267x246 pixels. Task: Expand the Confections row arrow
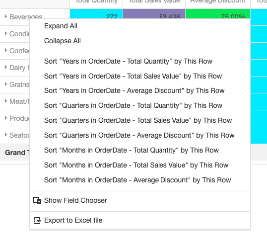pyautogui.click(x=6, y=50)
